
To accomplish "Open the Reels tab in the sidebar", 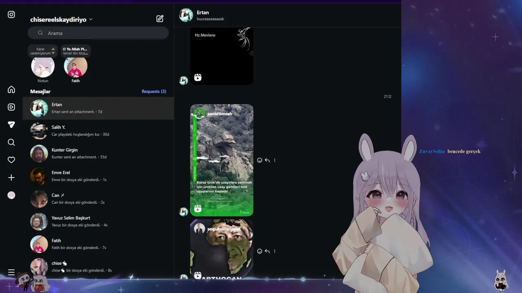I will click(11, 107).
